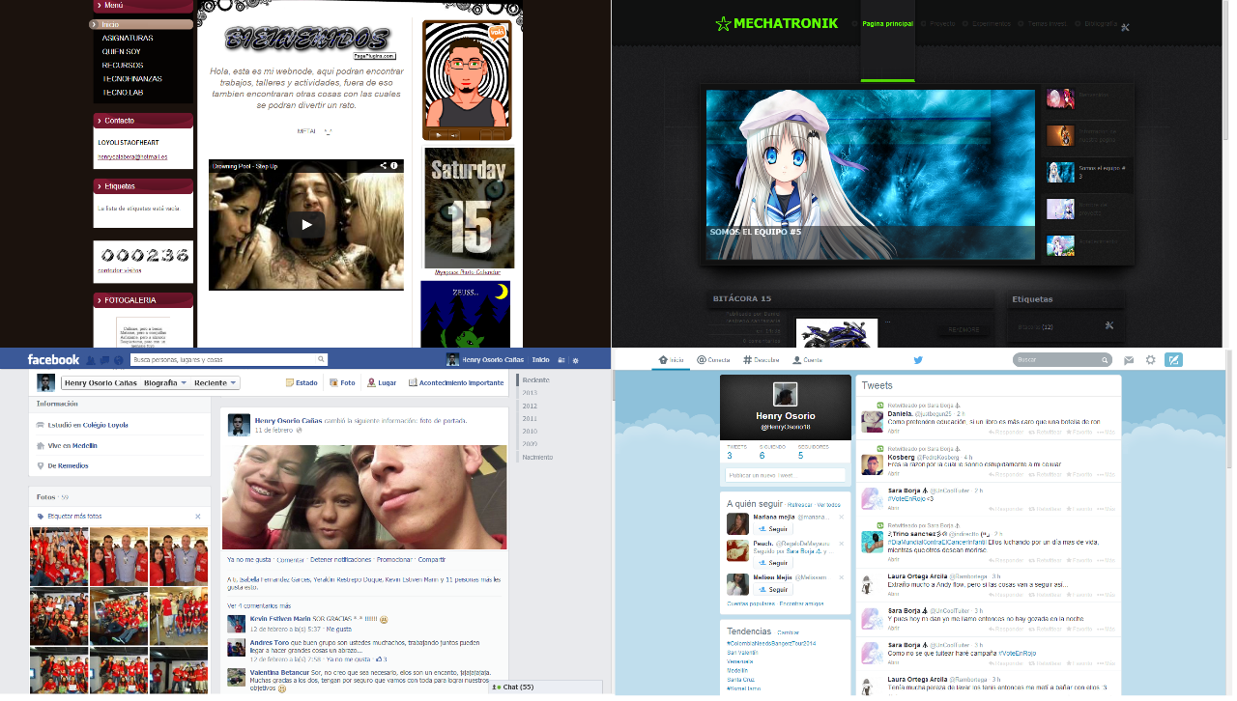This screenshot has width=1237, height=701.
Task: Click the Facebook search magnifier icon
Action: coord(321,359)
